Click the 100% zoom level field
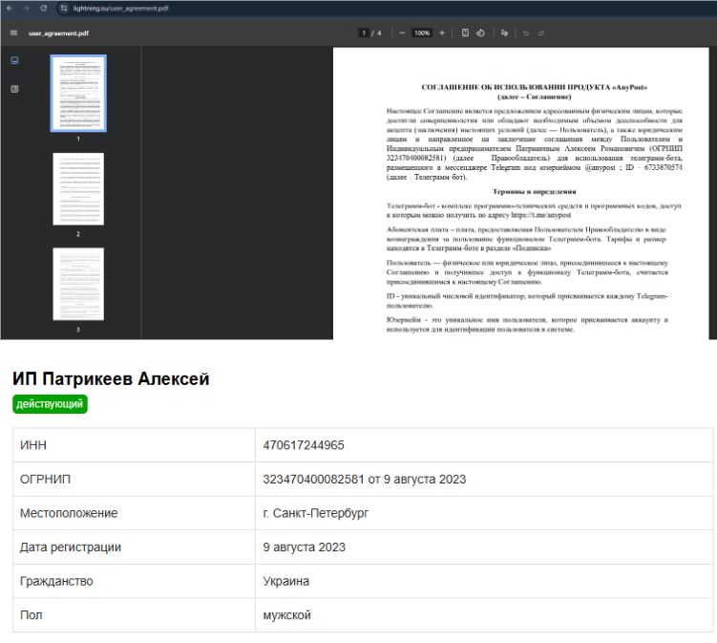 pos(422,32)
